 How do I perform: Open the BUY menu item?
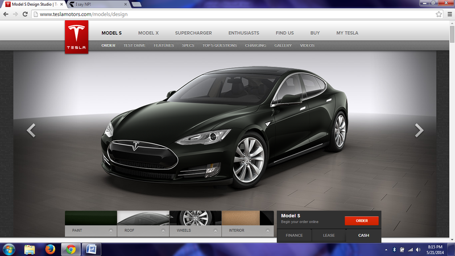(315, 33)
